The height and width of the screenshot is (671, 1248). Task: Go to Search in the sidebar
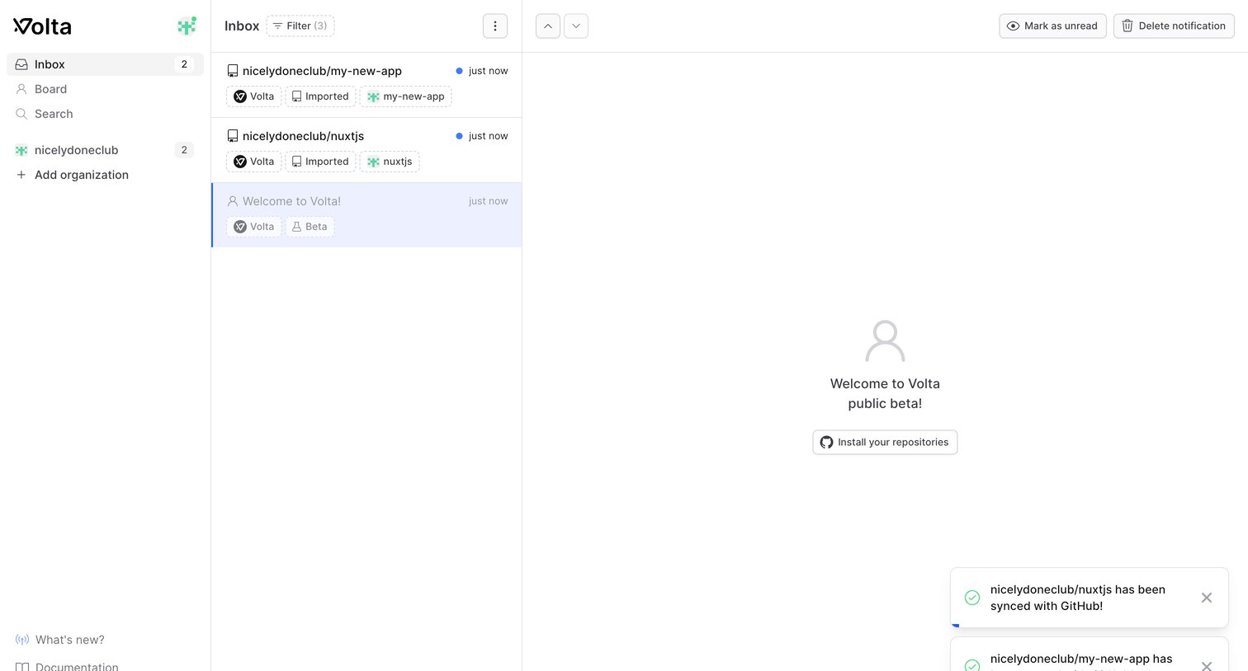click(x=54, y=114)
